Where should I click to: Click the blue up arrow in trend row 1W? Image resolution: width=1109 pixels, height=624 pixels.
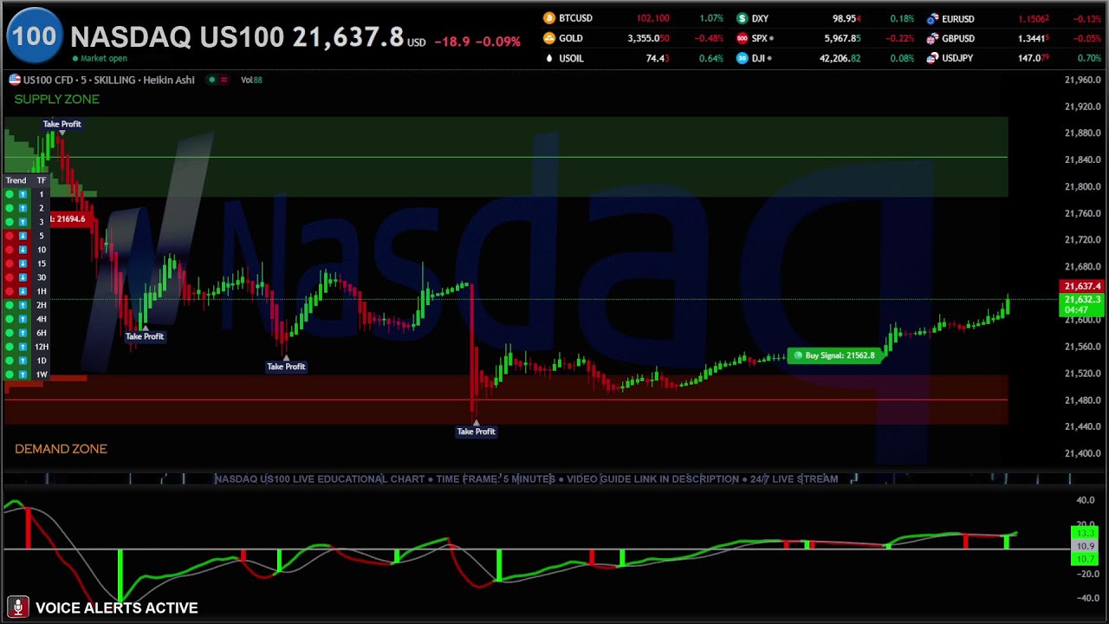point(23,374)
